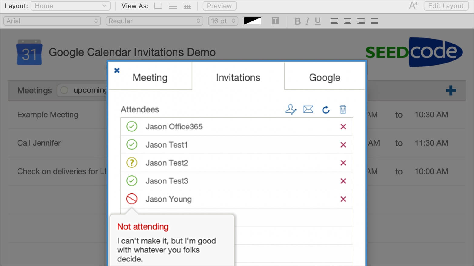Click the 10:00 AM end time
The width and height of the screenshot is (474, 266).
[x=431, y=171]
